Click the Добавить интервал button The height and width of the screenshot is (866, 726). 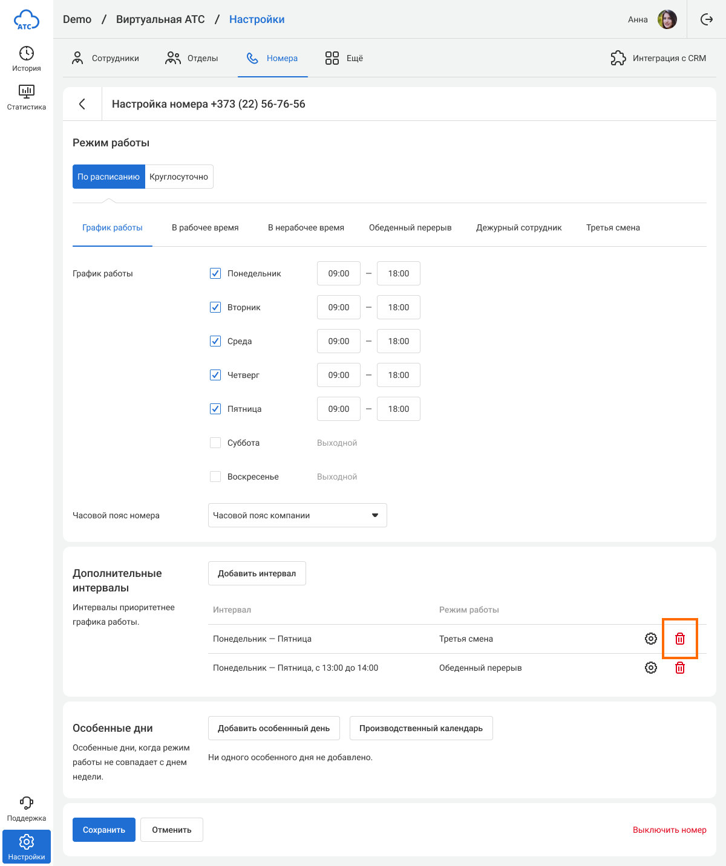coord(257,573)
